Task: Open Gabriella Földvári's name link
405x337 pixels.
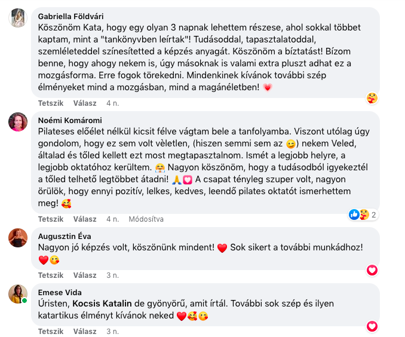Action: click(75, 16)
